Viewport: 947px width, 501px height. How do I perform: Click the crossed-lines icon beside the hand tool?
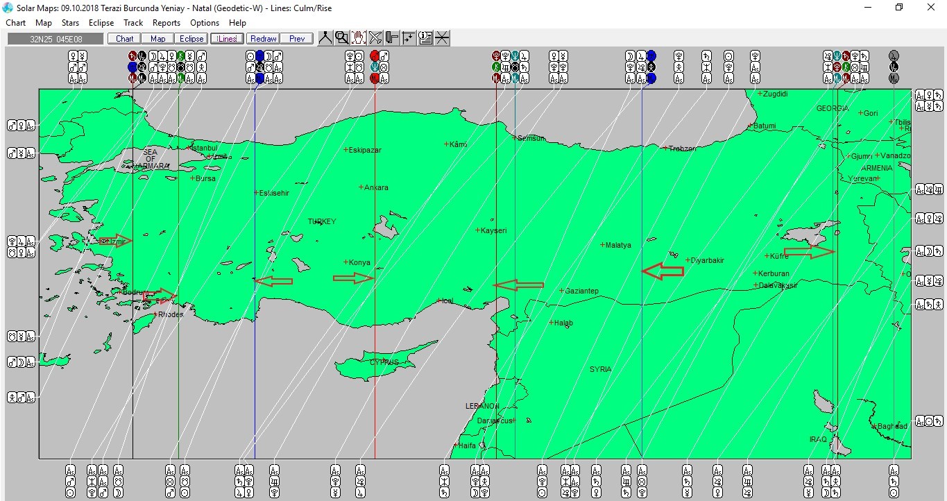click(375, 38)
